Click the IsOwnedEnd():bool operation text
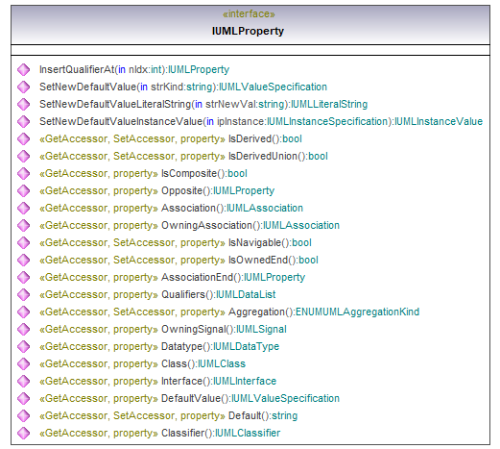Screen dimensions: 500x449 pos(274,260)
